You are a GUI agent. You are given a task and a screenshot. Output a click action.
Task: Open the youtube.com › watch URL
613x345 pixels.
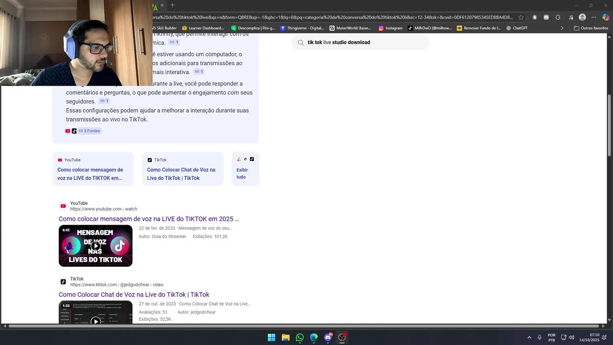(103, 209)
